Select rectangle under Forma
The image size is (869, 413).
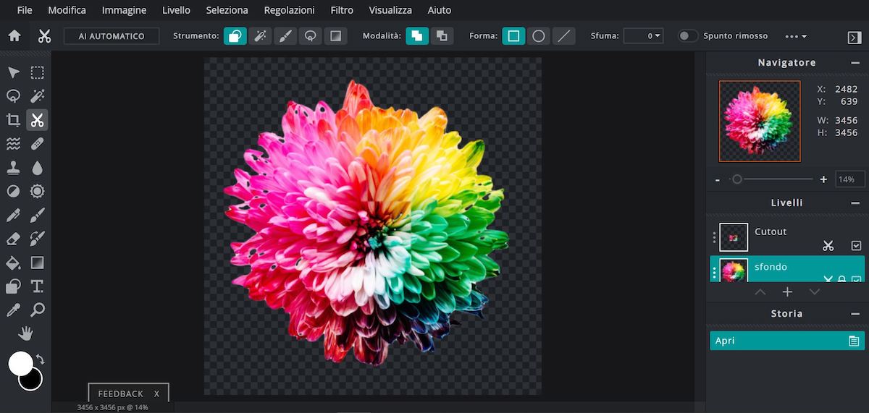click(x=513, y=36)
